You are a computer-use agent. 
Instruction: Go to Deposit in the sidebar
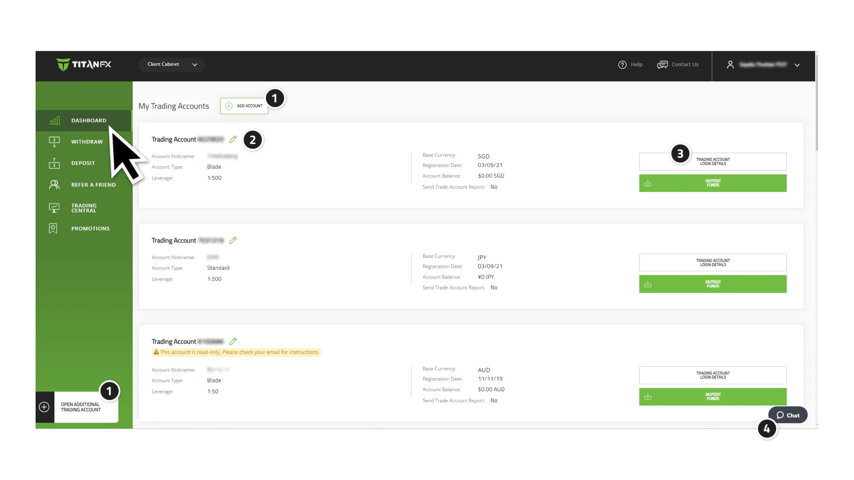coord(83,163)
